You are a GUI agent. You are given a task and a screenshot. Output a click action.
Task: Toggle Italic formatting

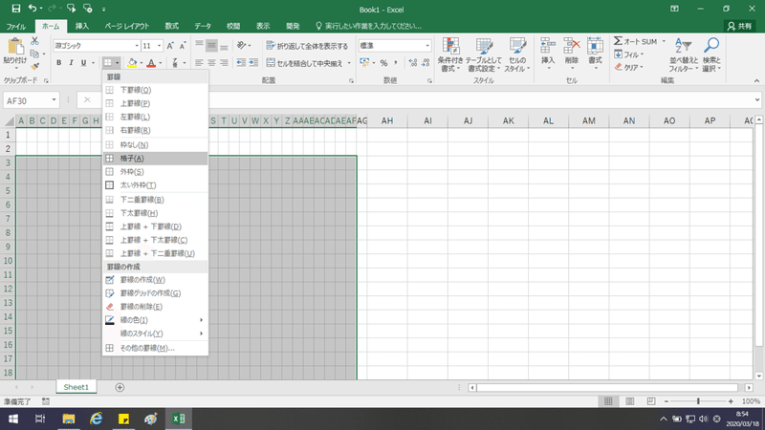(71, 63)
